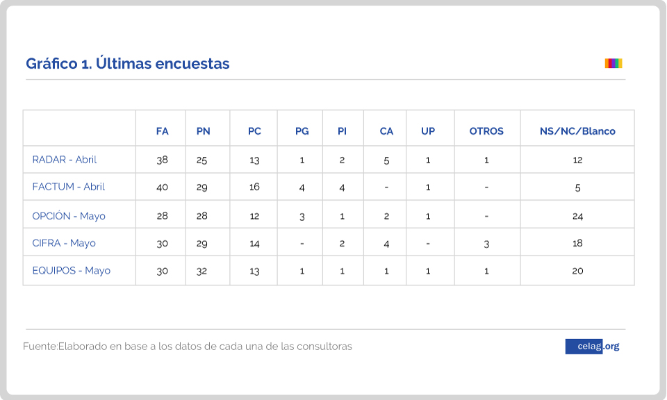Click the NS/NC/Blanco value 24 for OPCIÓN

pyautogui.click(x=577, y=216)
